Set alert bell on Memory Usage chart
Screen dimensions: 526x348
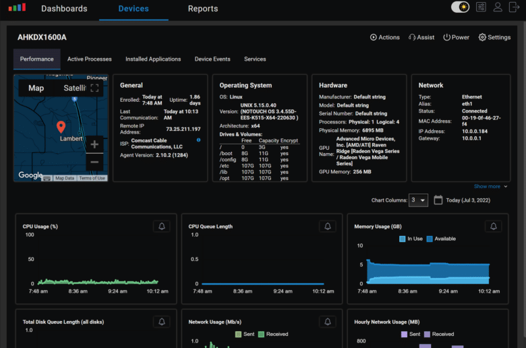click(x=493, y=227)
